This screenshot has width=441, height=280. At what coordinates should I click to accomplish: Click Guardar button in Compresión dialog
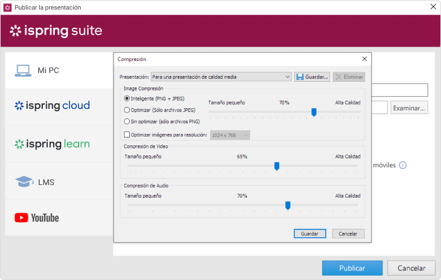(310, 233)
